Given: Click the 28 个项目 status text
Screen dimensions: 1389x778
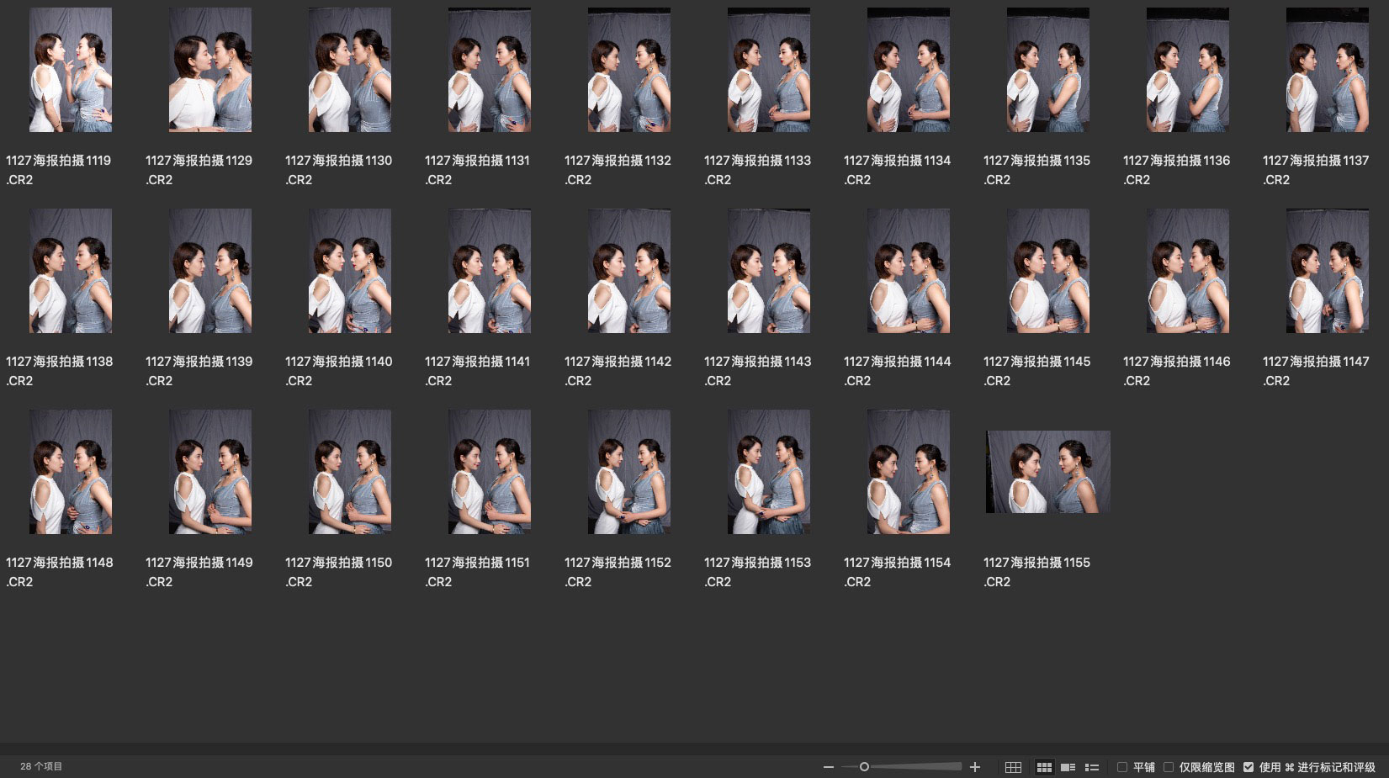Looking at the screenshot, I should tap(41, 766).
